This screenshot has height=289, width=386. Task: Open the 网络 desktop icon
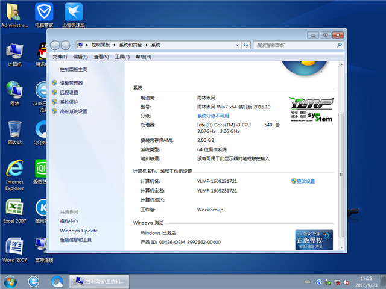pyautogui.click(x=14, y=93)
